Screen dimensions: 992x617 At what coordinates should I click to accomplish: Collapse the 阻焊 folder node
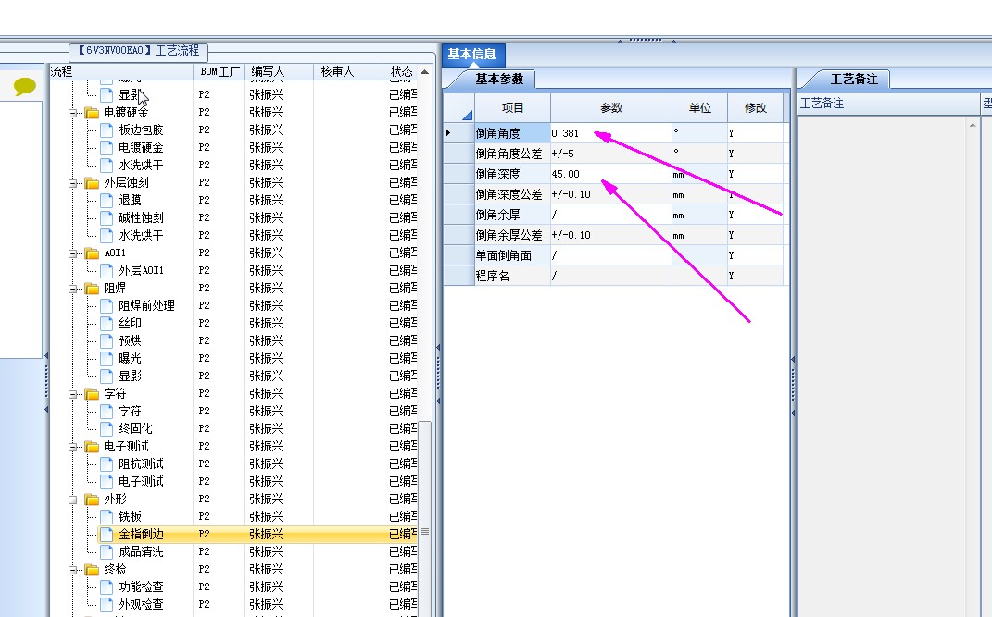click(x=73, y=289)
